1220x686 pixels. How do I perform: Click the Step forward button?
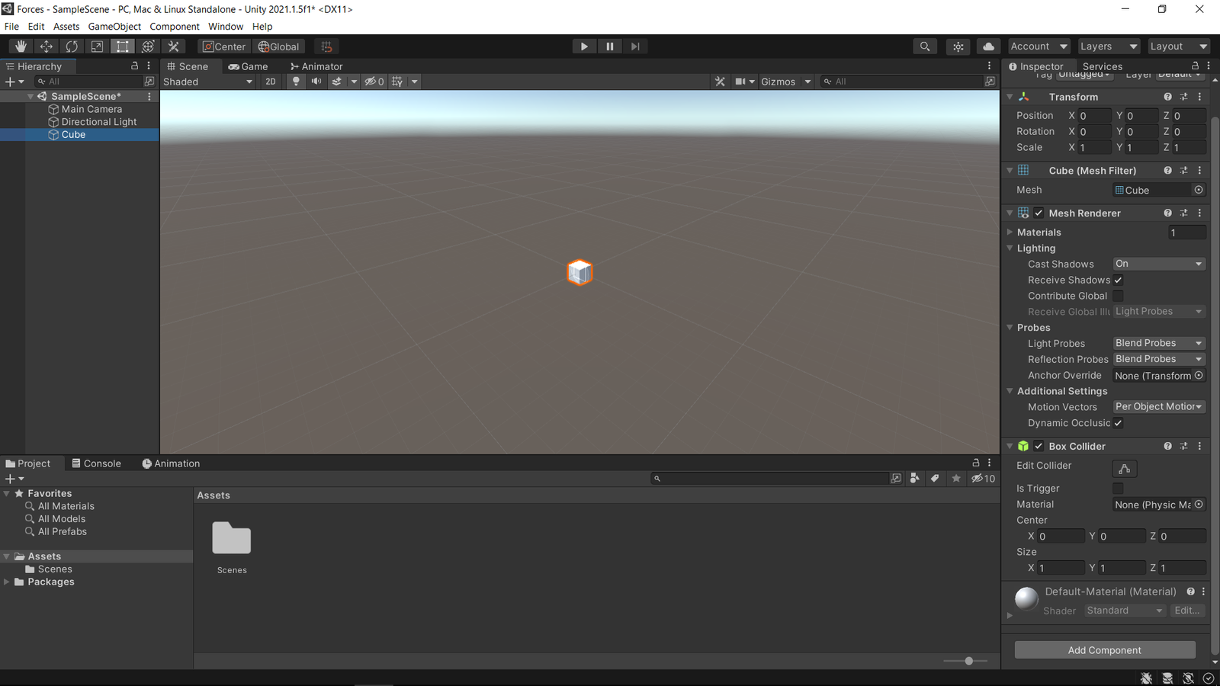635,46
